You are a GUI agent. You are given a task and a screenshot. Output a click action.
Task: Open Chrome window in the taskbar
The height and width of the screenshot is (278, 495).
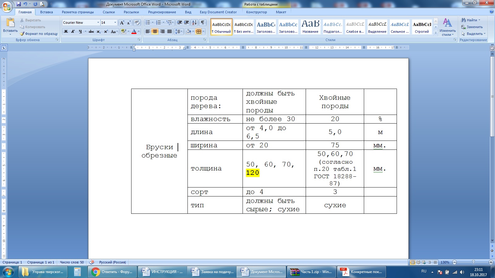(113, 272)
